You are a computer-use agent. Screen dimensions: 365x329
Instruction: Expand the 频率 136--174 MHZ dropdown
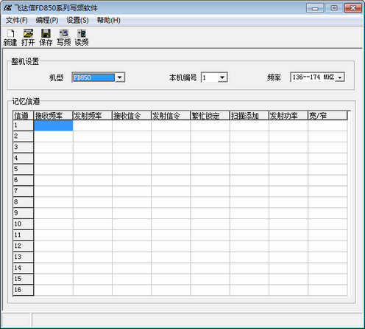(340, 77)
